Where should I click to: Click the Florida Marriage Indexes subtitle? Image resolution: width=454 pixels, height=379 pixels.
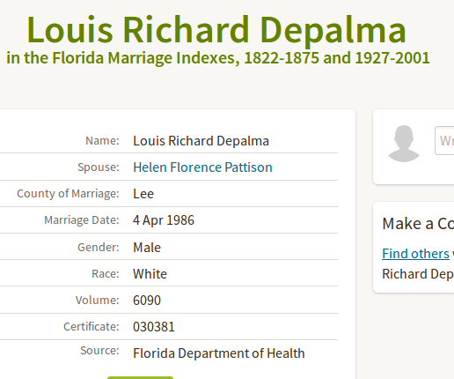(218, 58)
